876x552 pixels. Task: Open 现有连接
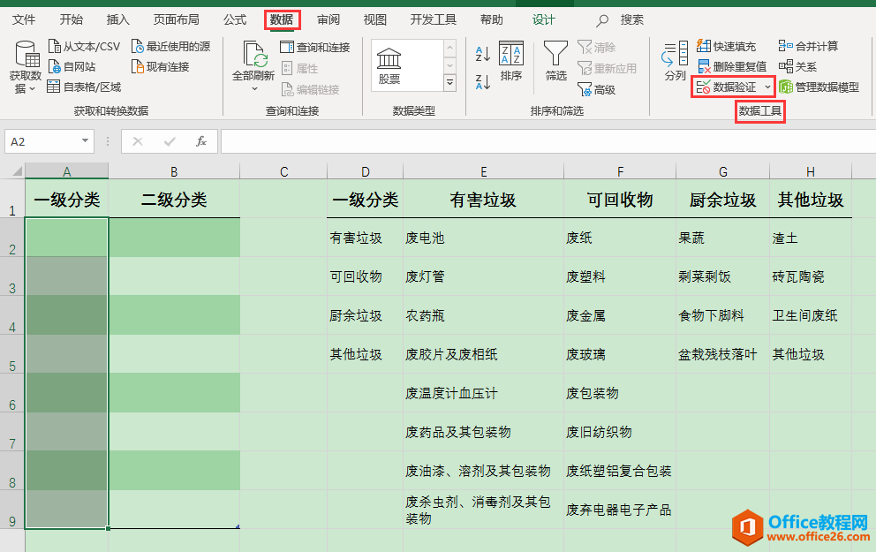click(x=161, y=67)
